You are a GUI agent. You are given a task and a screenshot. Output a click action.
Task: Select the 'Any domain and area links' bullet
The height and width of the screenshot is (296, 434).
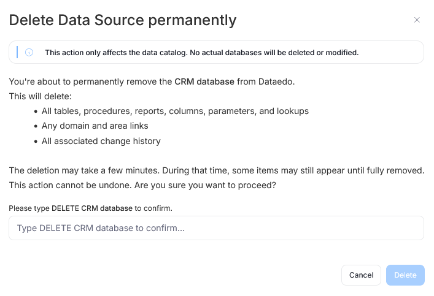click(x=95, y=126)
